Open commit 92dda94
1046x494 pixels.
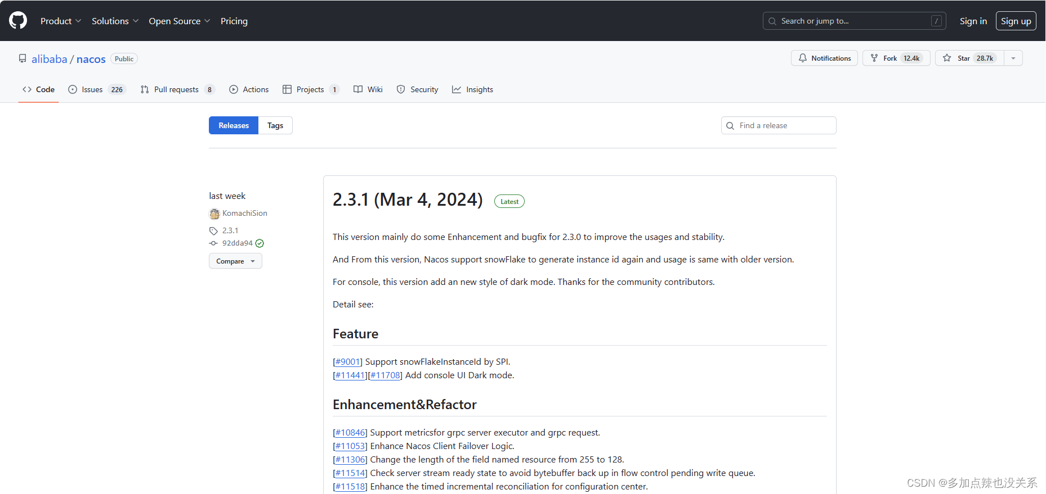tap(238, 243)
